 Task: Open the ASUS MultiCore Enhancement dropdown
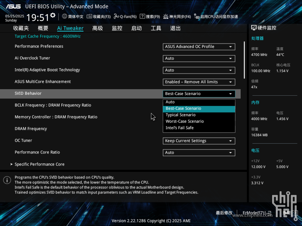199,82
